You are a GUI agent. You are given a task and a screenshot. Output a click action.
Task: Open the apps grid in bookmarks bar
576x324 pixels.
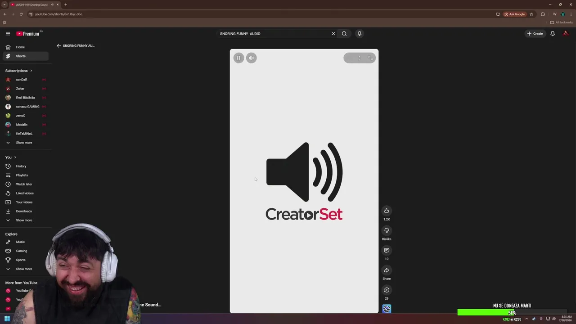pyautogui.click(x=4, y=22)
